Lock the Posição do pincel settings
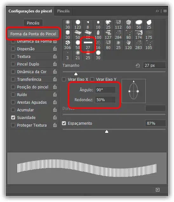 pos(55,87)
